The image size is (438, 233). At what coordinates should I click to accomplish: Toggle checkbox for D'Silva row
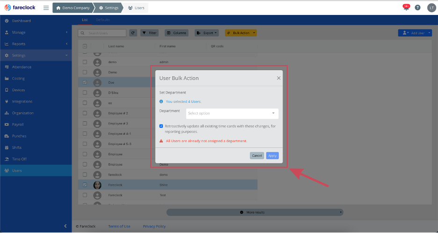85,93
